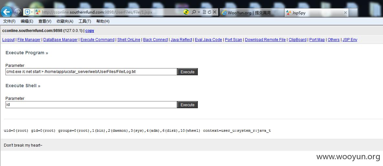Open the ClipBoard link
The image size is (383, 166).
[x=297, y=39]
